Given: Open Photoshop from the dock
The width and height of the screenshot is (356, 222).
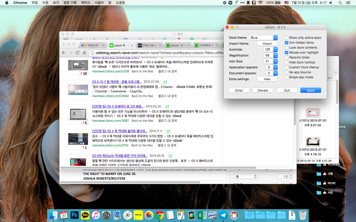Looking at the screenshot, I should point(75,215).
